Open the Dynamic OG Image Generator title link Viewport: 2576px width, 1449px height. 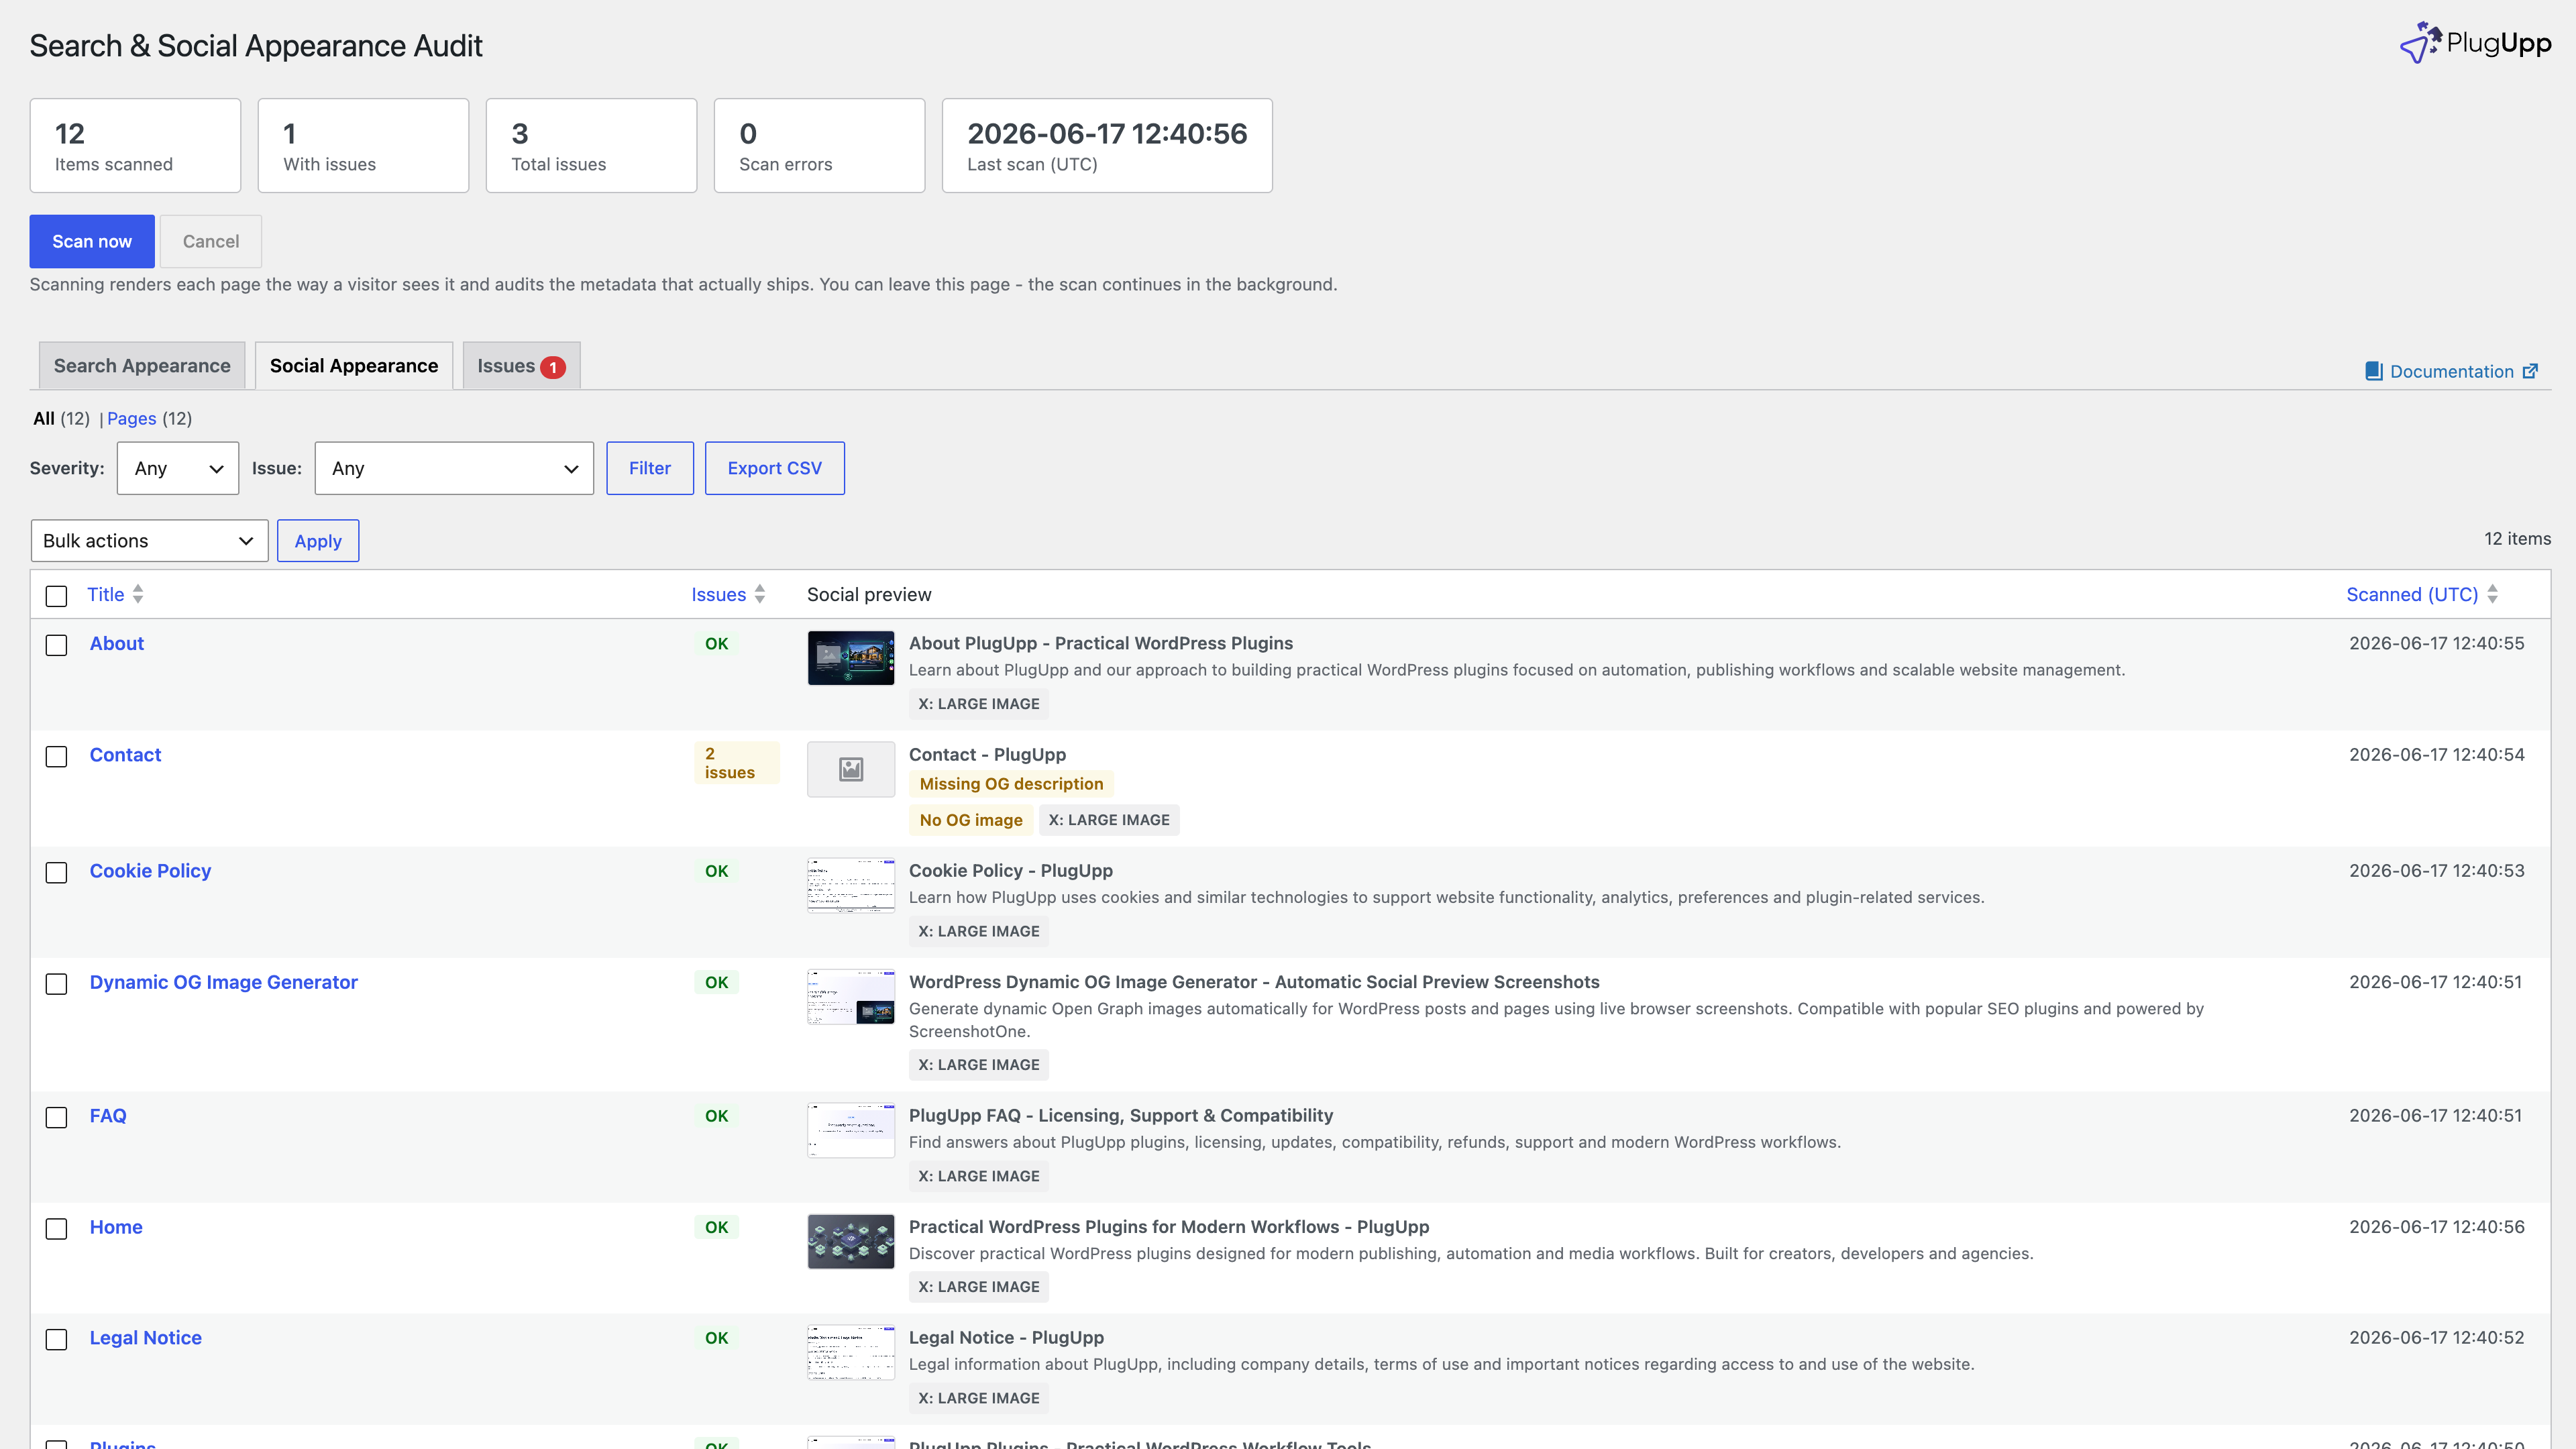[x=223, y=982]
